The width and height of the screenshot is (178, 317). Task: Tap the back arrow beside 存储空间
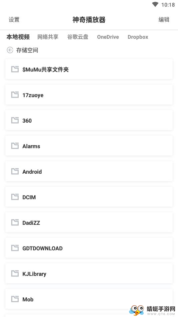(x=10, y=50)
